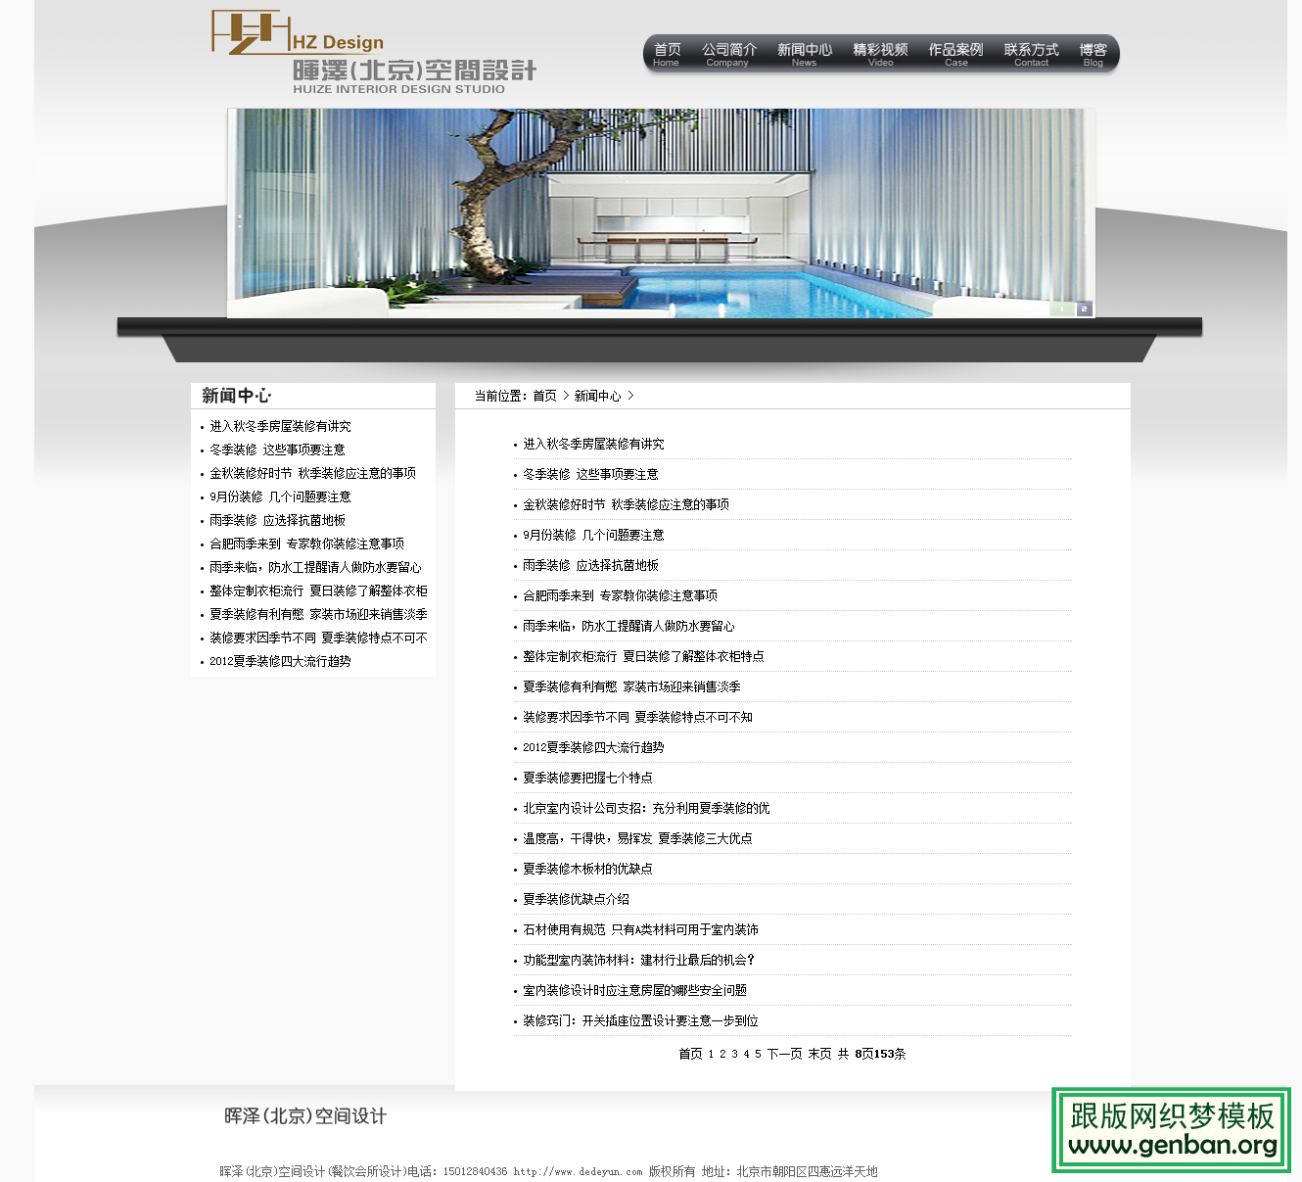Switch banner to slide 1 indicator
Image resolution: width=1302 pixels, height=1182 pixels.
pos(1062,308)
